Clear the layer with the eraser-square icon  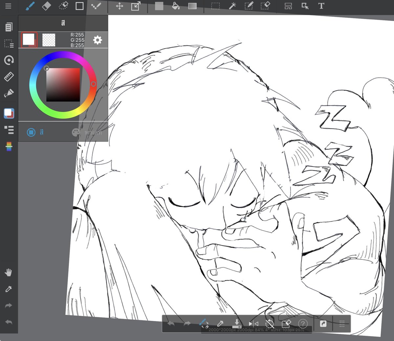(x=286, y=324)
